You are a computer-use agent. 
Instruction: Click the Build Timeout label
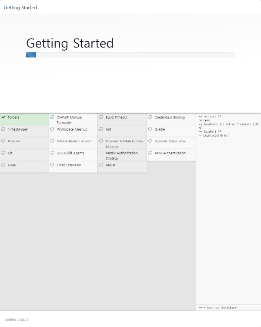pyautogui.click(x=117, y=117)
